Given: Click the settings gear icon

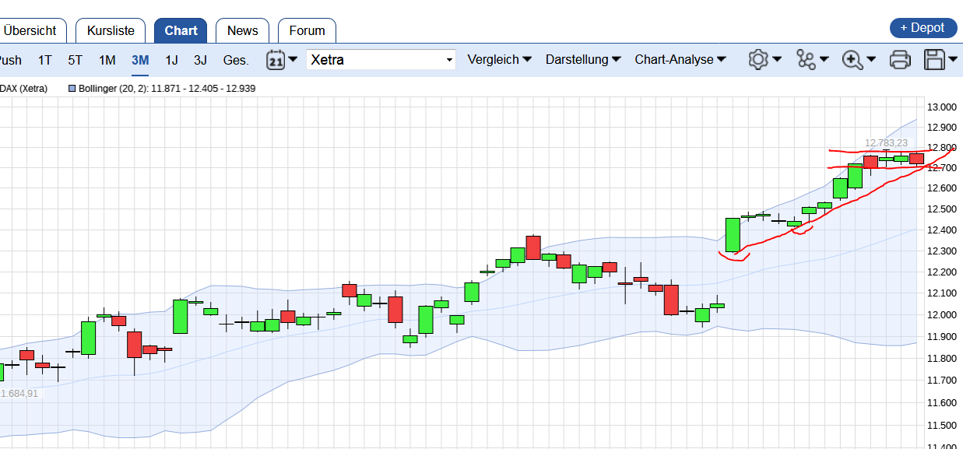Looking at the screenshot, I should pyautogui.click(x=758, y=60).
